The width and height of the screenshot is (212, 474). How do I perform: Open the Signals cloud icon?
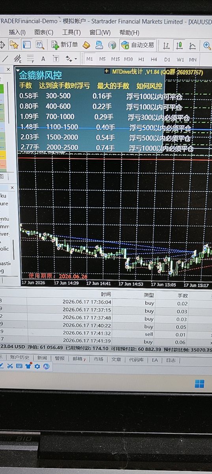point(99,45)
